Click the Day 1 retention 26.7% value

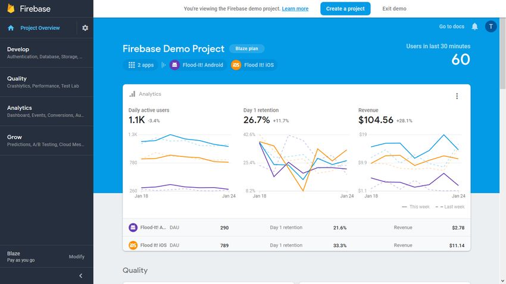257,120
